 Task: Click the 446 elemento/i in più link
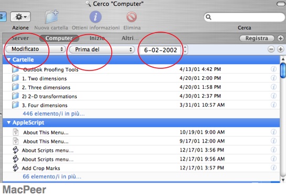tap(54, 114)
